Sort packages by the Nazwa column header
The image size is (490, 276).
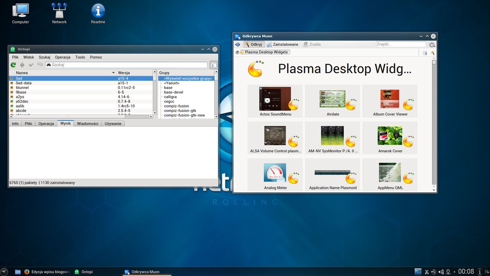tap(65, 72)
